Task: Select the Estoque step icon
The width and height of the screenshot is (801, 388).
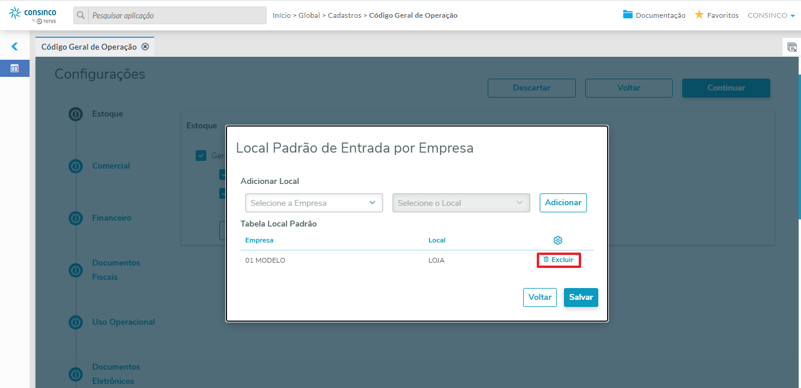Action: pyautogui.click(x=76, y=114)
